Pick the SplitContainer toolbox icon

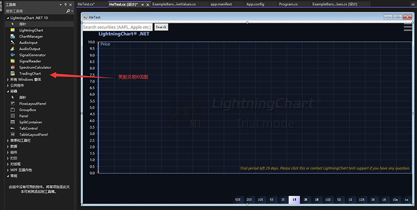point(13,122)
